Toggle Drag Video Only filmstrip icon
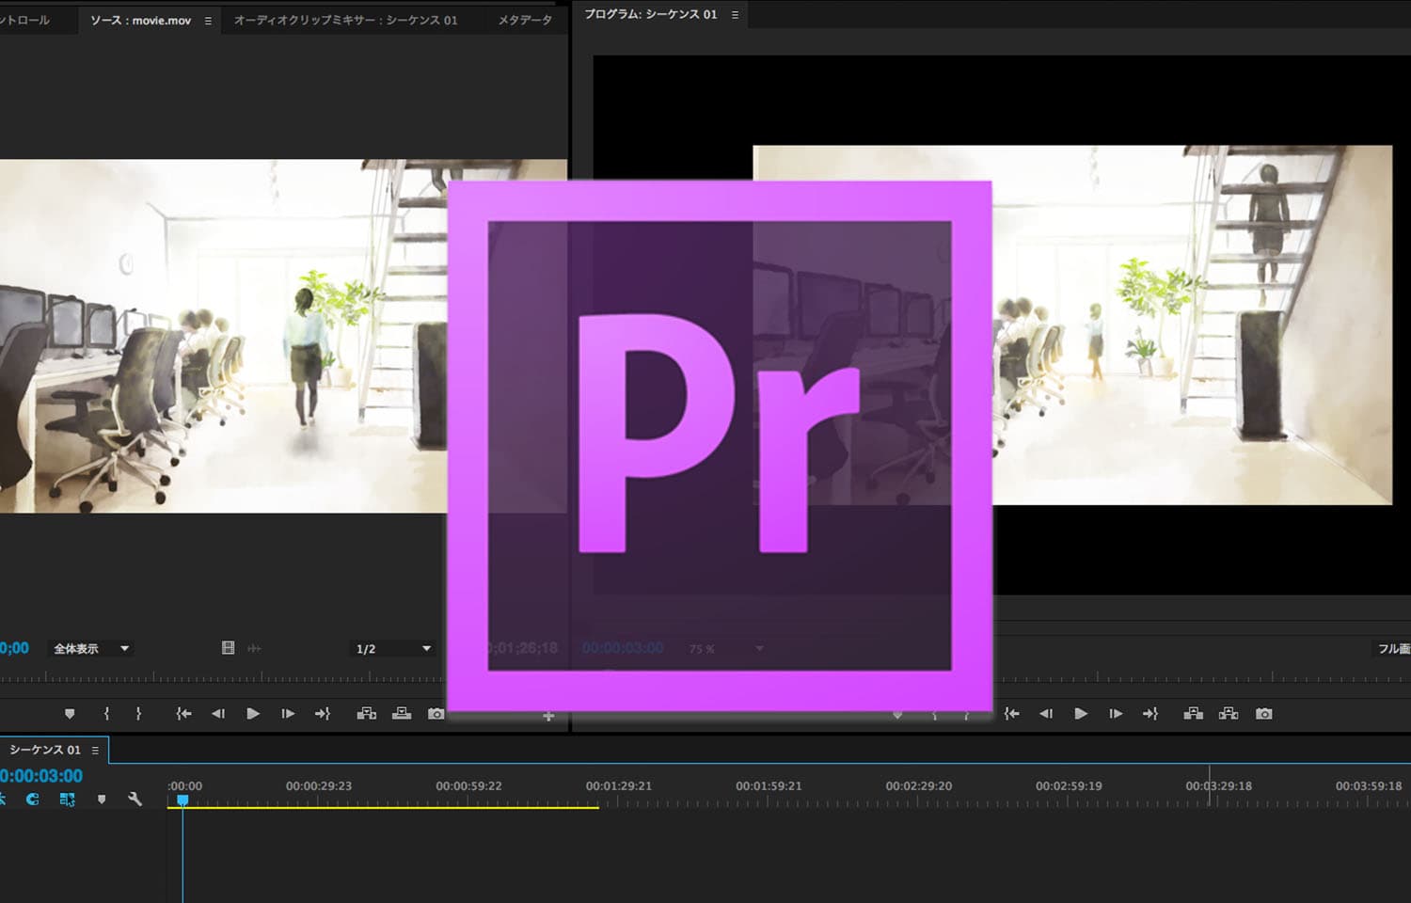Viewport: 1411px width, 903px height. pyautogui.click(x=228, y=648)
